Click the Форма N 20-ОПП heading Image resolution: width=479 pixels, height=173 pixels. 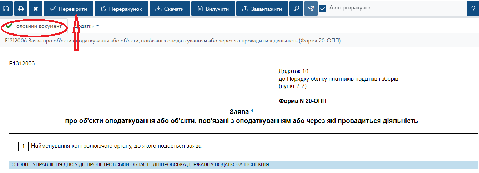[302, 101]
